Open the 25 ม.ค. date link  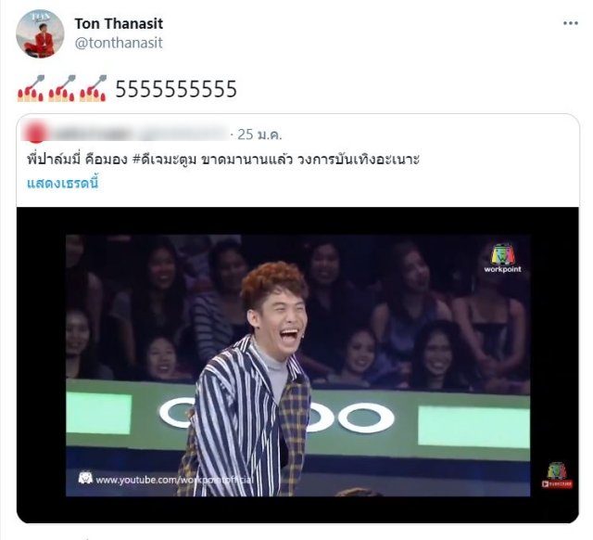(259, 135)
